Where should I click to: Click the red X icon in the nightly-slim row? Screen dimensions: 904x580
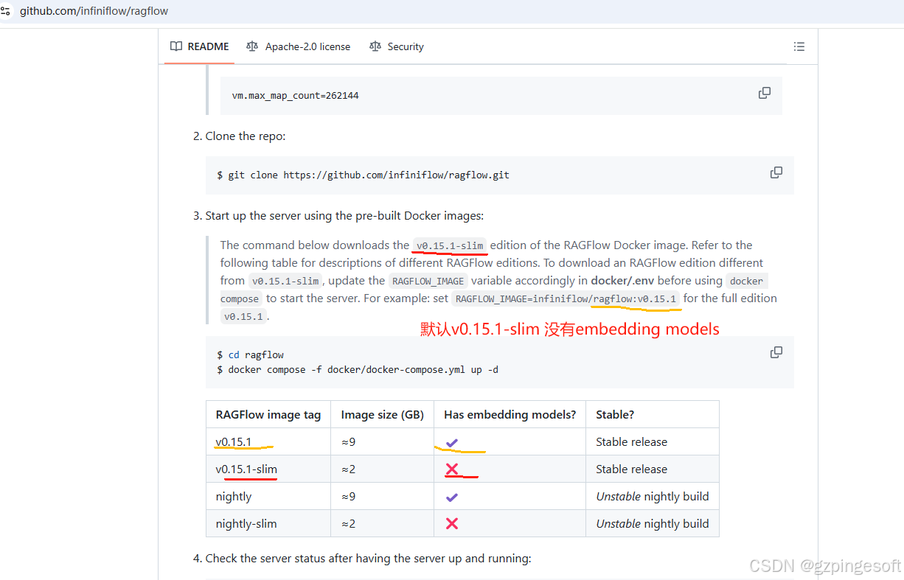click(452, 523)
